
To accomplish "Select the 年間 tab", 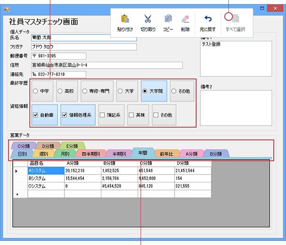I will (x=143, y=153).
